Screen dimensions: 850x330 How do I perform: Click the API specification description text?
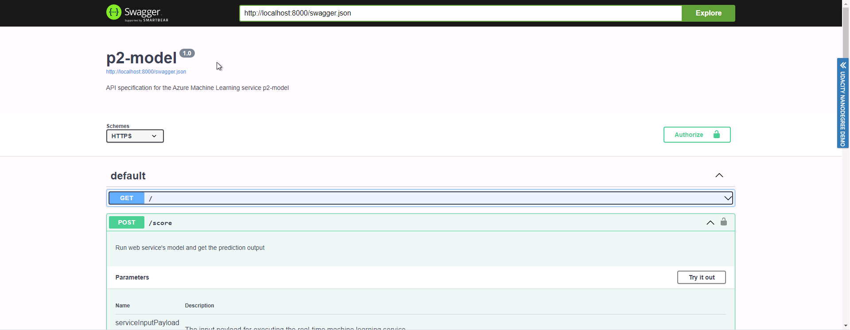tap(198, 88)
